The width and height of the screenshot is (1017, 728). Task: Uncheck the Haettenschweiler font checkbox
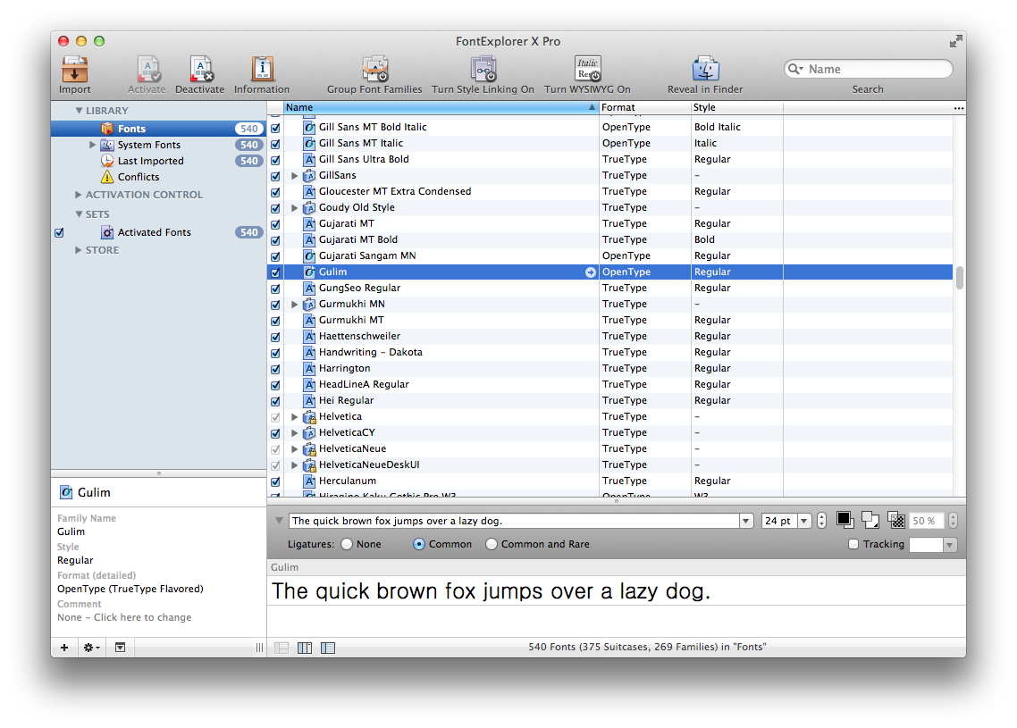pos(275,337)
